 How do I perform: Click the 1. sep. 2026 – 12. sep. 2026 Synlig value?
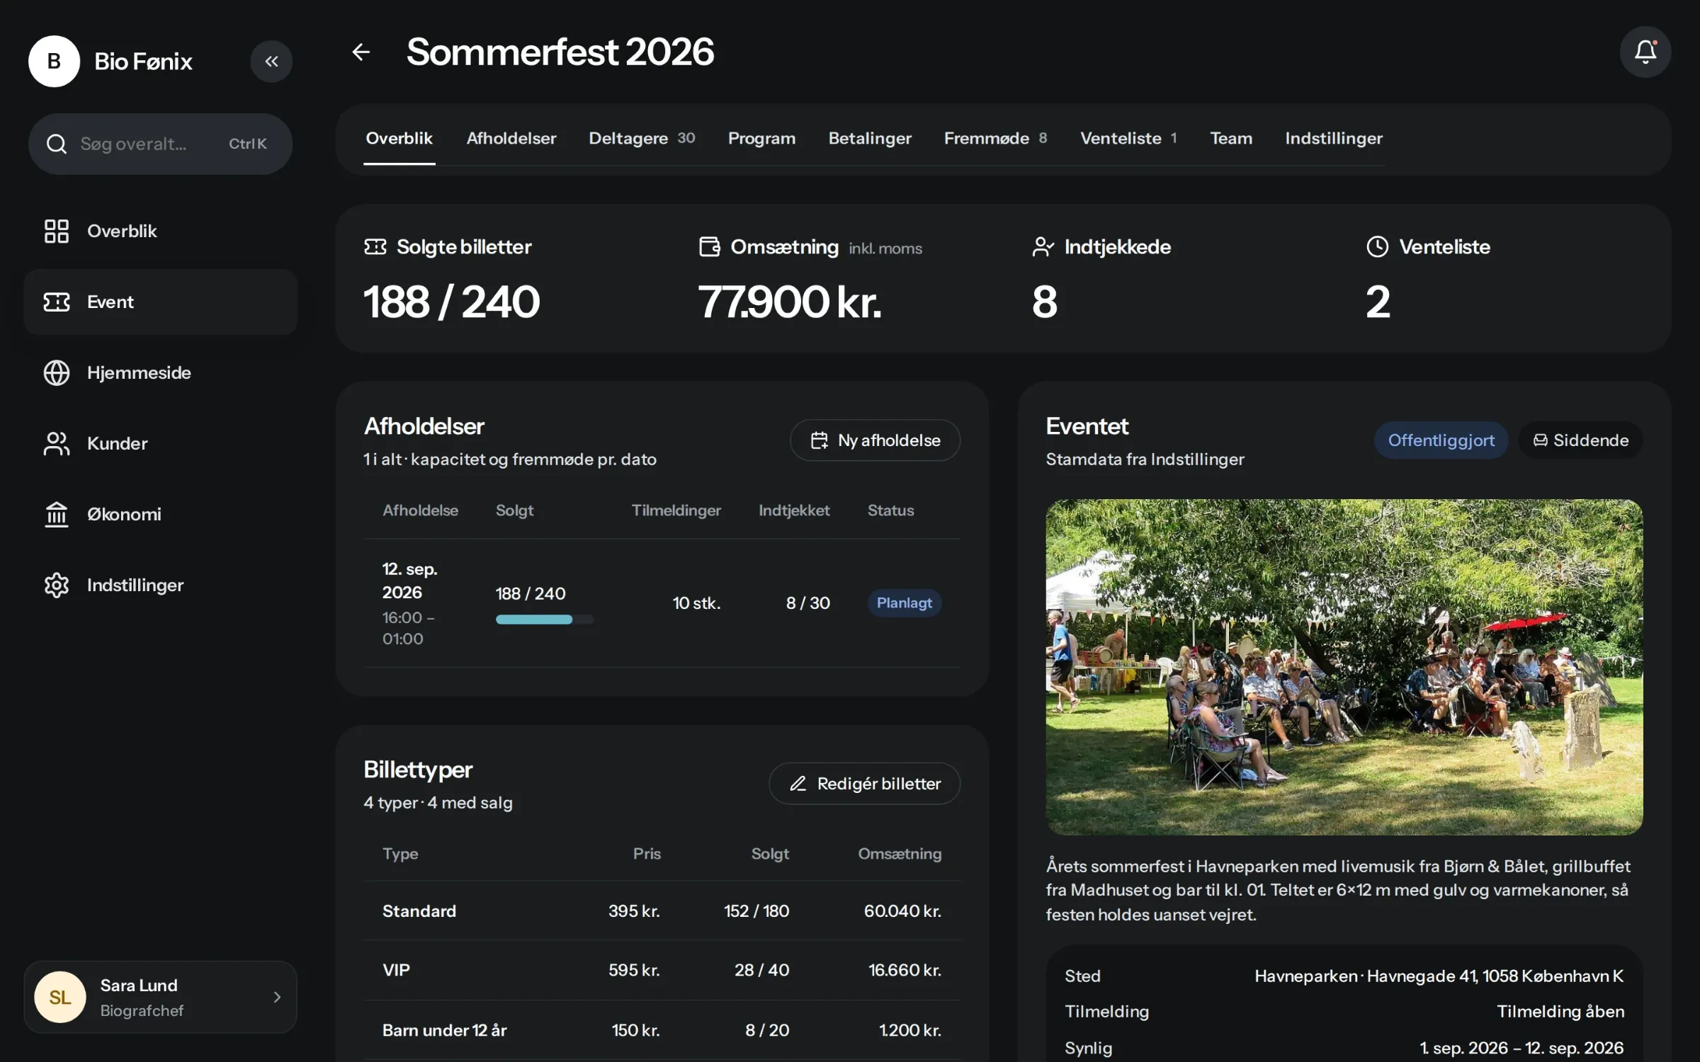(x=1521, y=1048)
